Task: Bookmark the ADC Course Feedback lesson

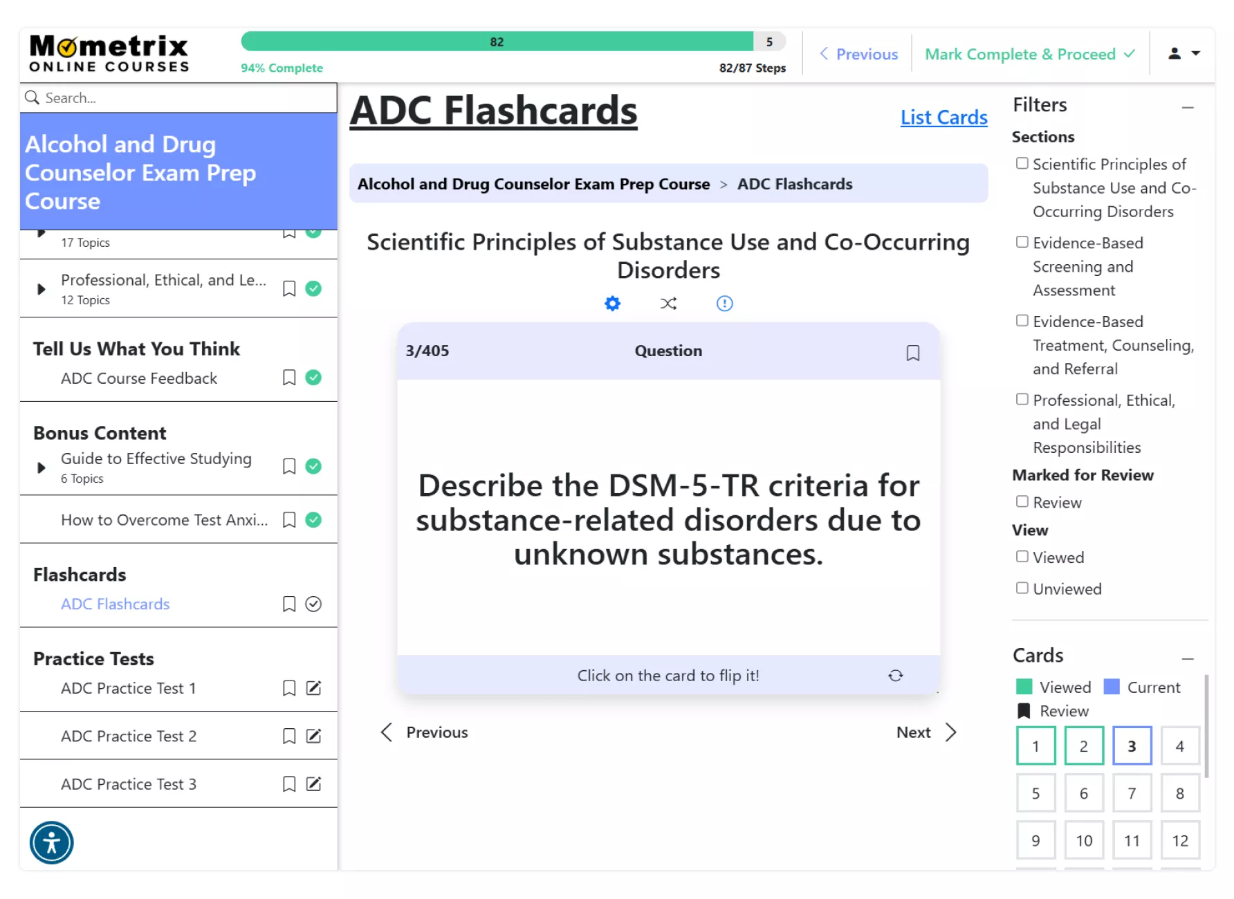Action: [289, 378]
